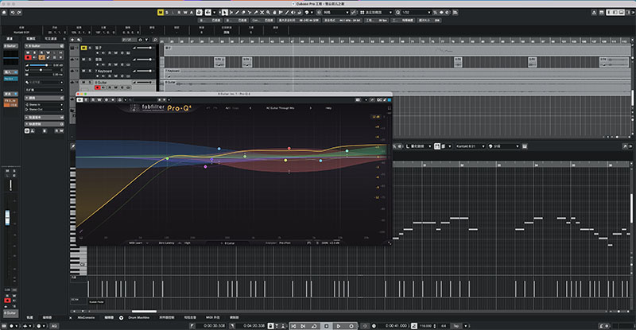The image size is (636, 330).
Task: Mute the 7 Keyboard track
Action: 83,71
